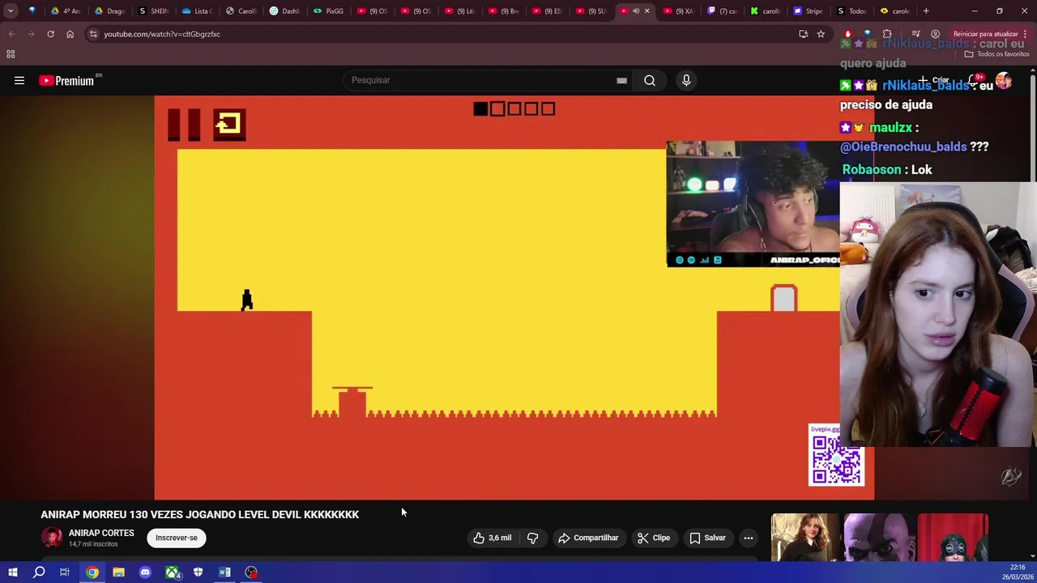Open the on-screen keyboard icon in search
Viewport: 1037px width, 583px height.
click(x=621, y=80)
